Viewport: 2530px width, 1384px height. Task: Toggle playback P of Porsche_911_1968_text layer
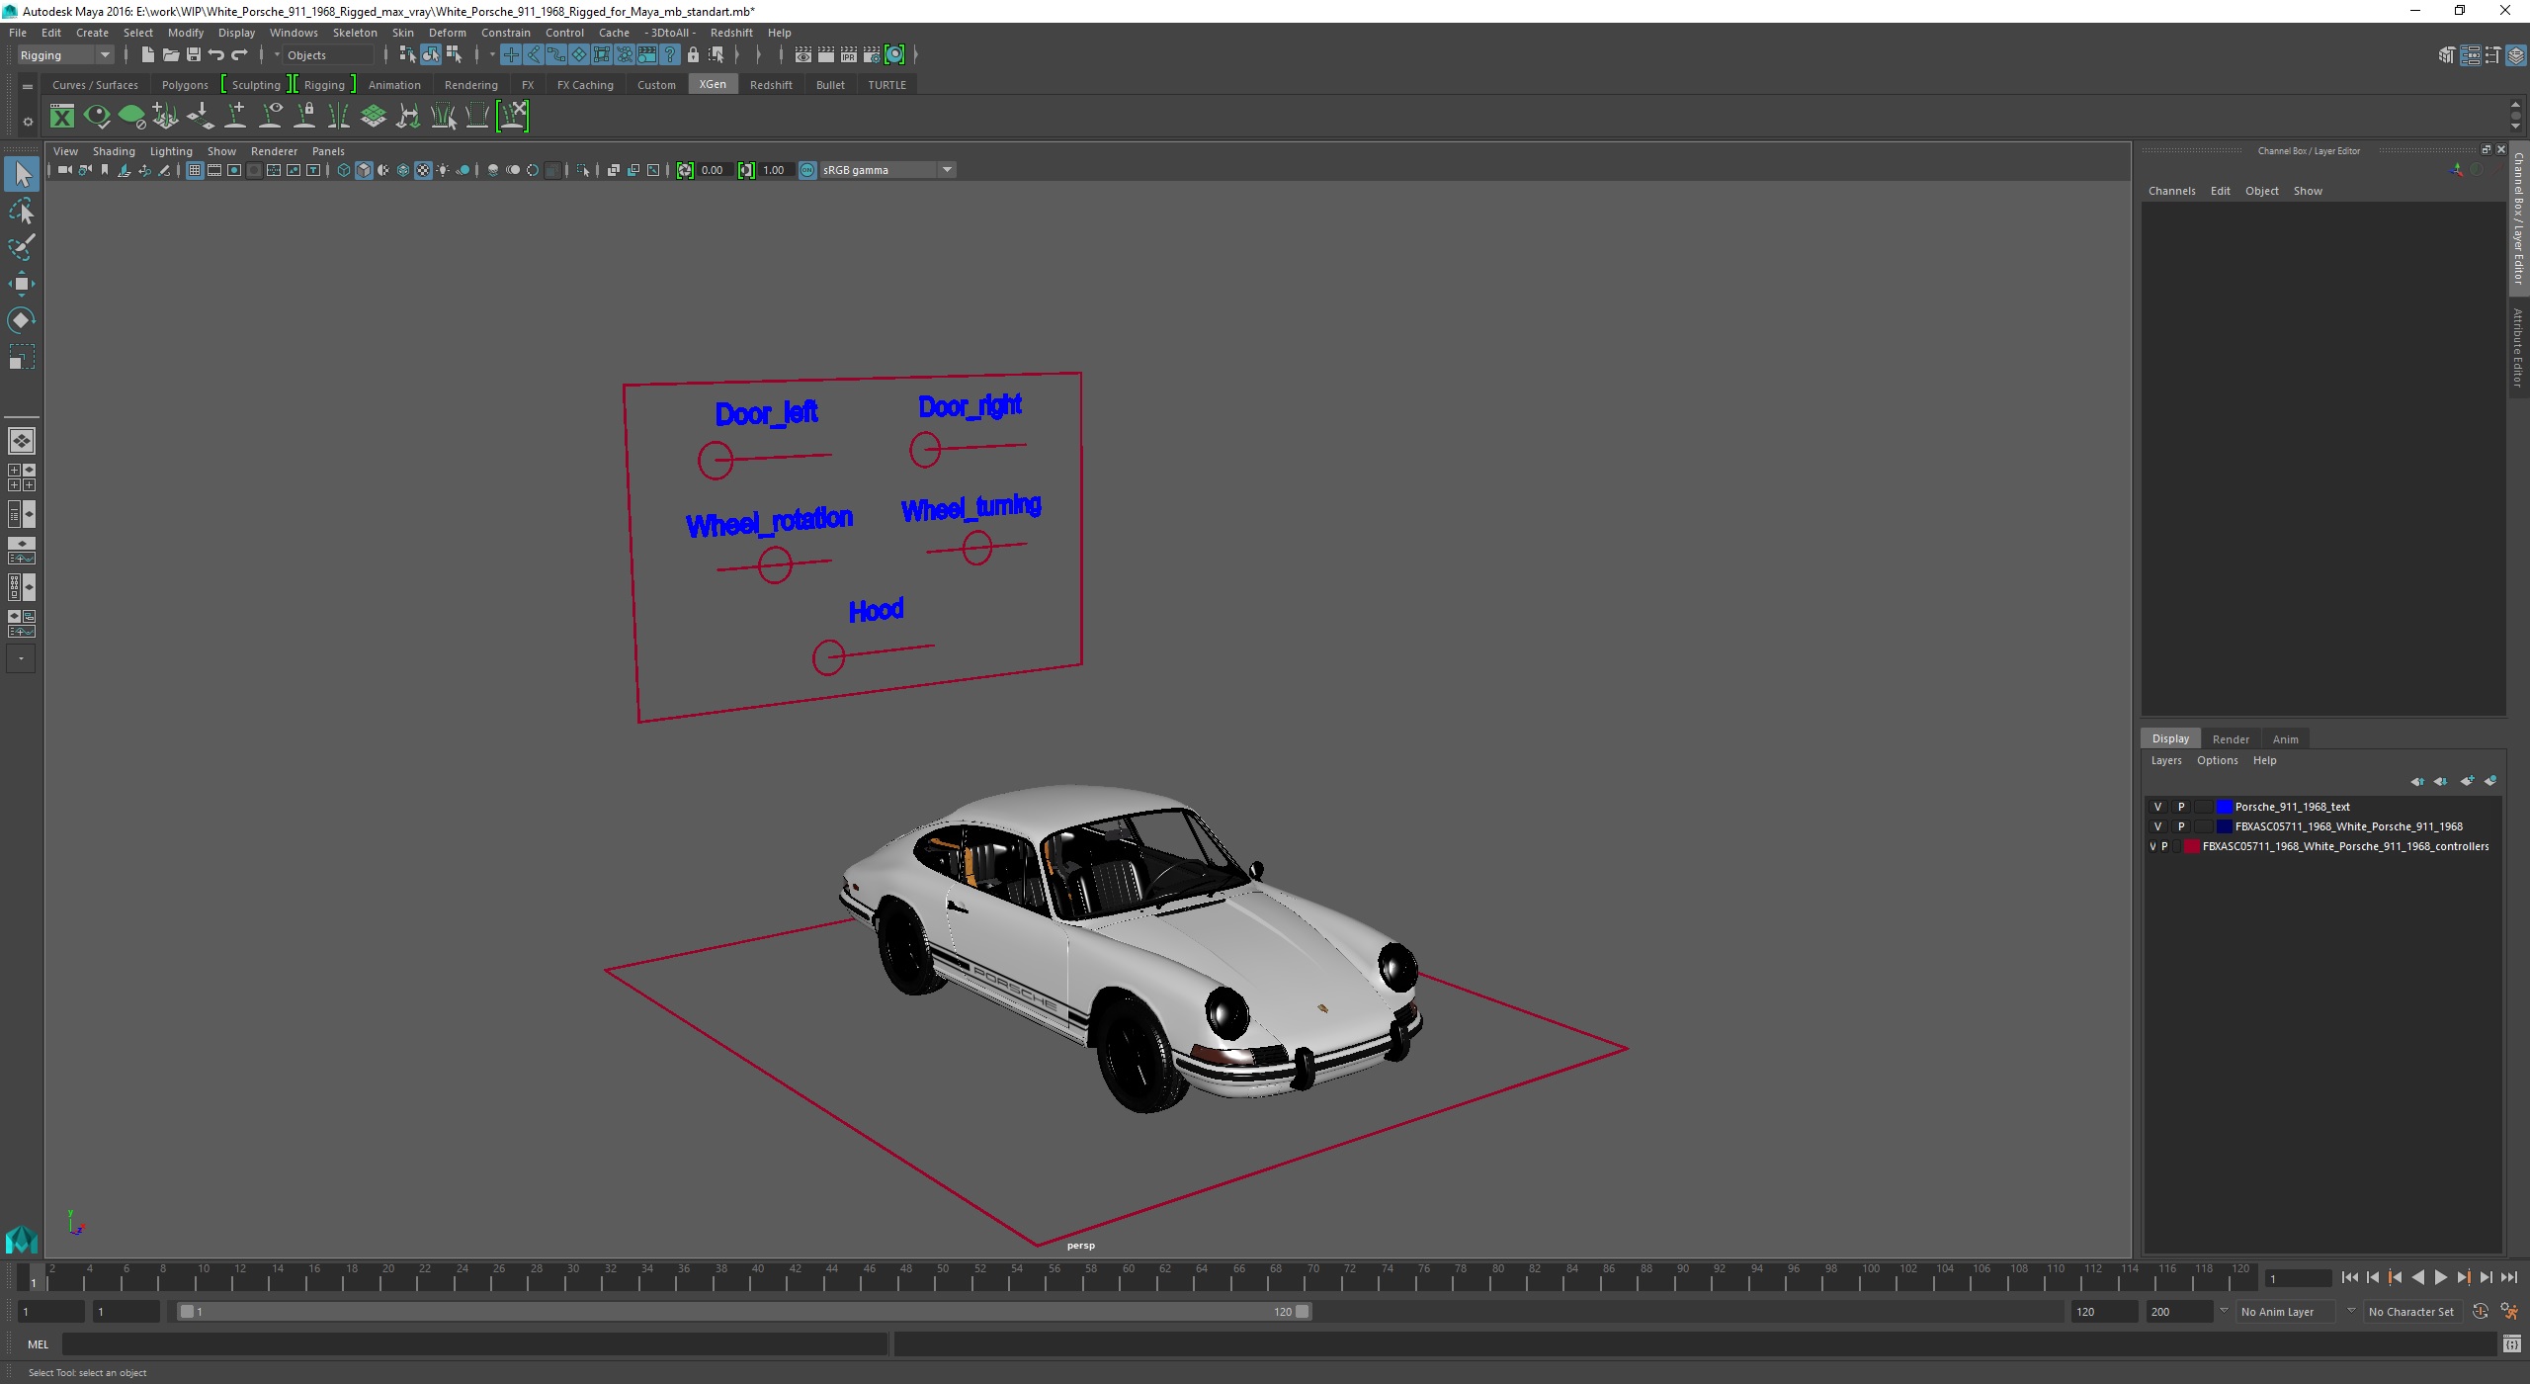tap(2181, 807)
